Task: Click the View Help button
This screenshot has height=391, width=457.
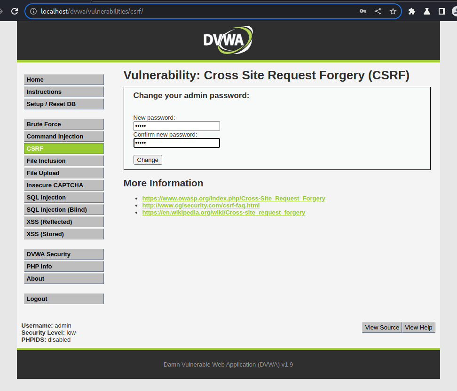Action: click(x=418, y=328)
